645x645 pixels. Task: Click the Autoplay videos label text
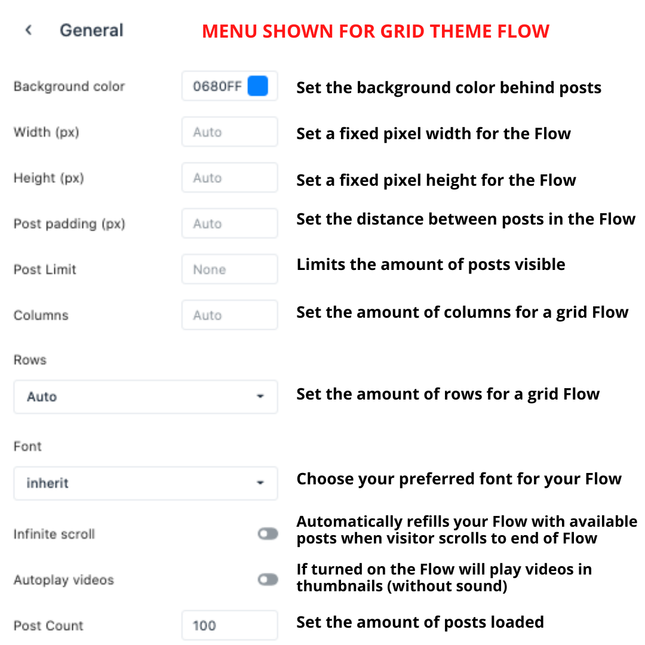coord(63,580)
